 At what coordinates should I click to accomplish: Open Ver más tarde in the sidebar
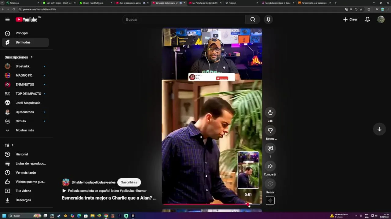coord(25,172)
